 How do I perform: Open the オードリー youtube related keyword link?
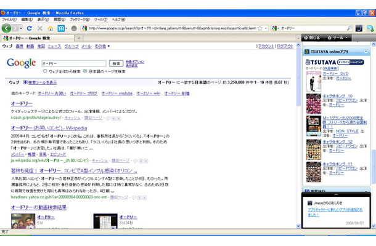116,93
